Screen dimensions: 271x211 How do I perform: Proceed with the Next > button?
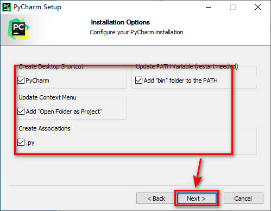[x=197, y=198]
